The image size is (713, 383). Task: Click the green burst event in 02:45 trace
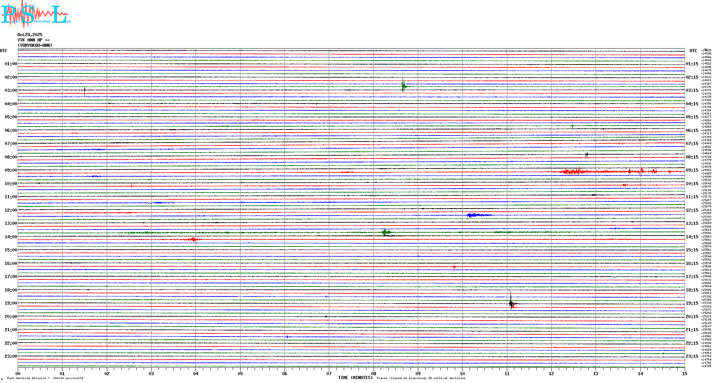(x=403, y=86)
